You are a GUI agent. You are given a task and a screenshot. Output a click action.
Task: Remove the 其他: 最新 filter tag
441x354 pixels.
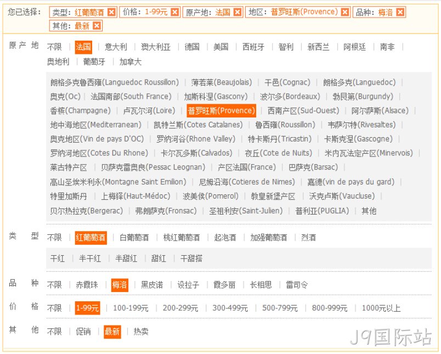[97, 26]
